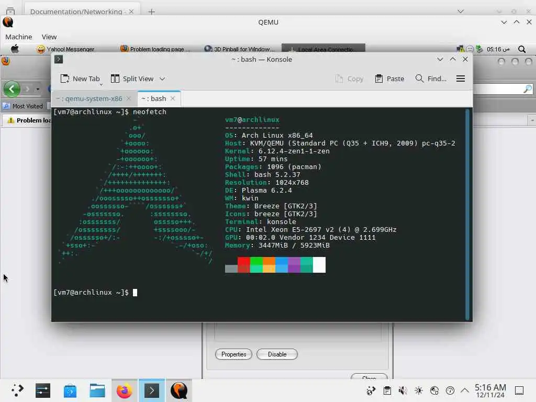Add a new browser tab with plus
Screen dimensions: 536x402
click(x=151, y=12)
